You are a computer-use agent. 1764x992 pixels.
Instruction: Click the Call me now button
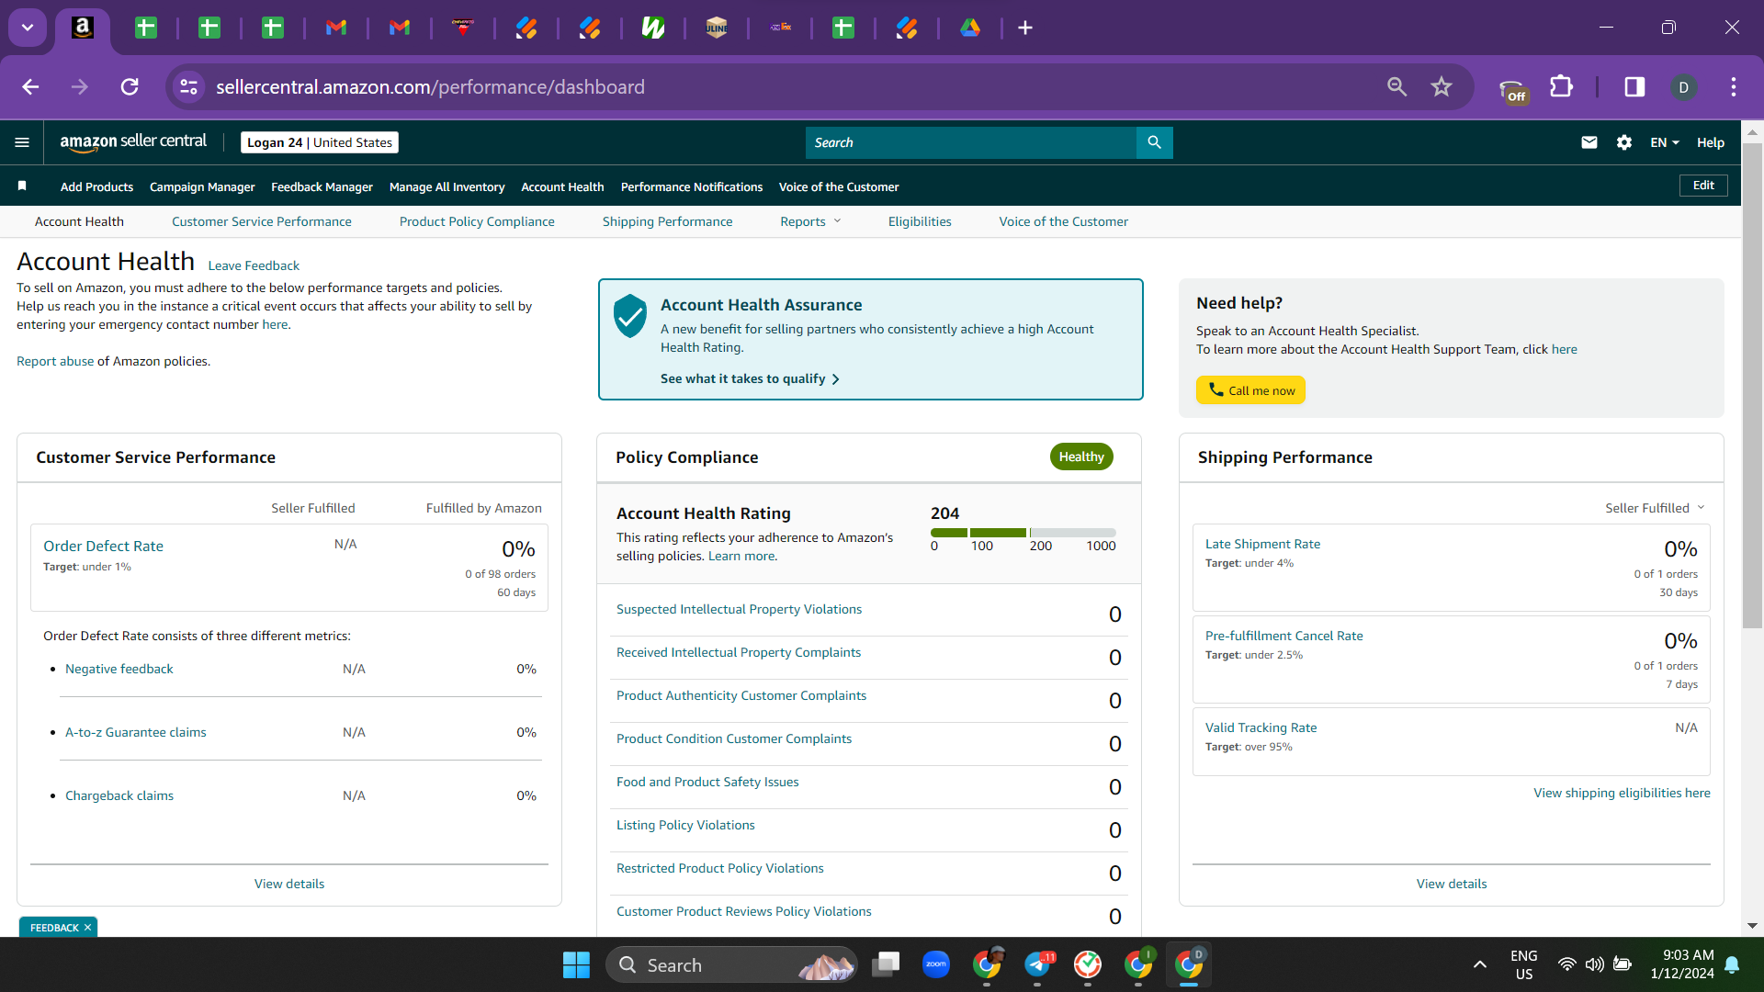tap(1250, 390)
